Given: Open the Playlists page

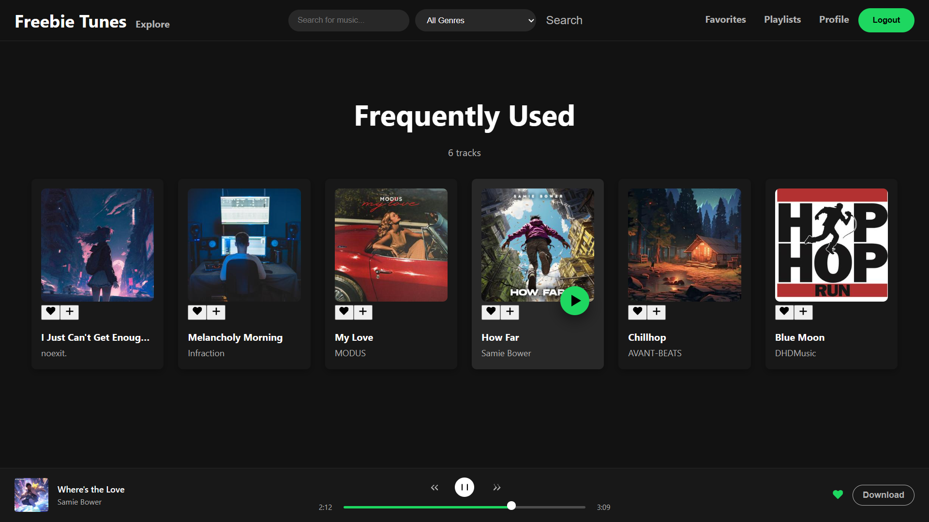Looking at the screenshot, I should [x=782, y=20].
